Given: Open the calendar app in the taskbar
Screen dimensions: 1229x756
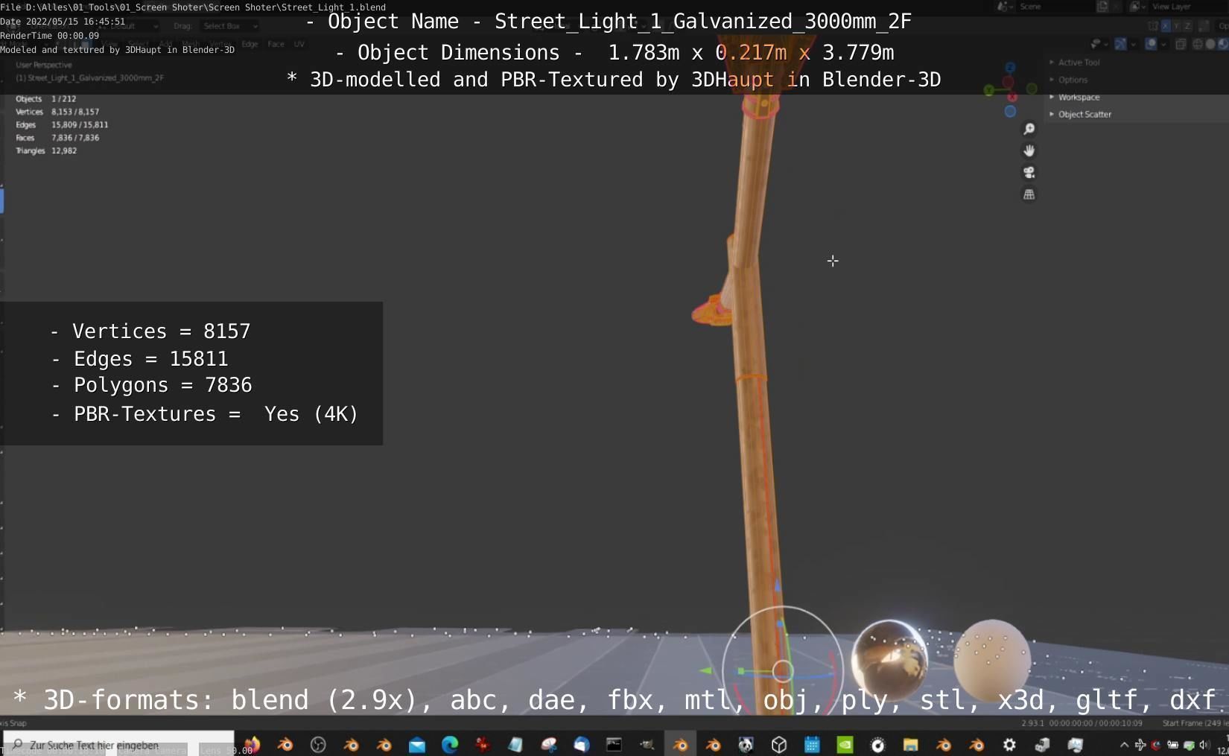Looking at the screenshot, I should [812, 744].
